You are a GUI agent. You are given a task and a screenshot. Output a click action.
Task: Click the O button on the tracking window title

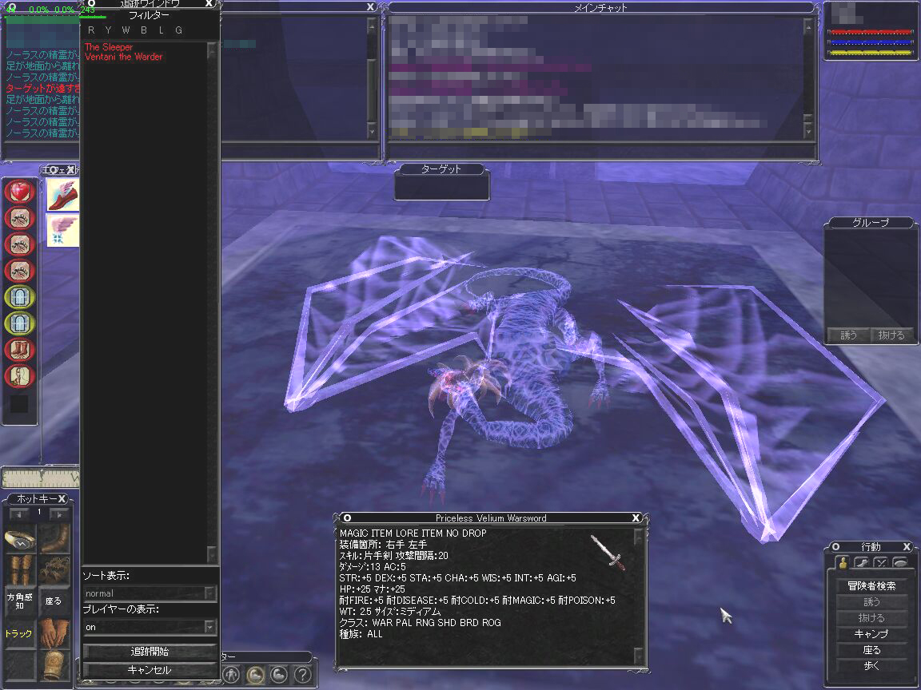pos(91,3)
